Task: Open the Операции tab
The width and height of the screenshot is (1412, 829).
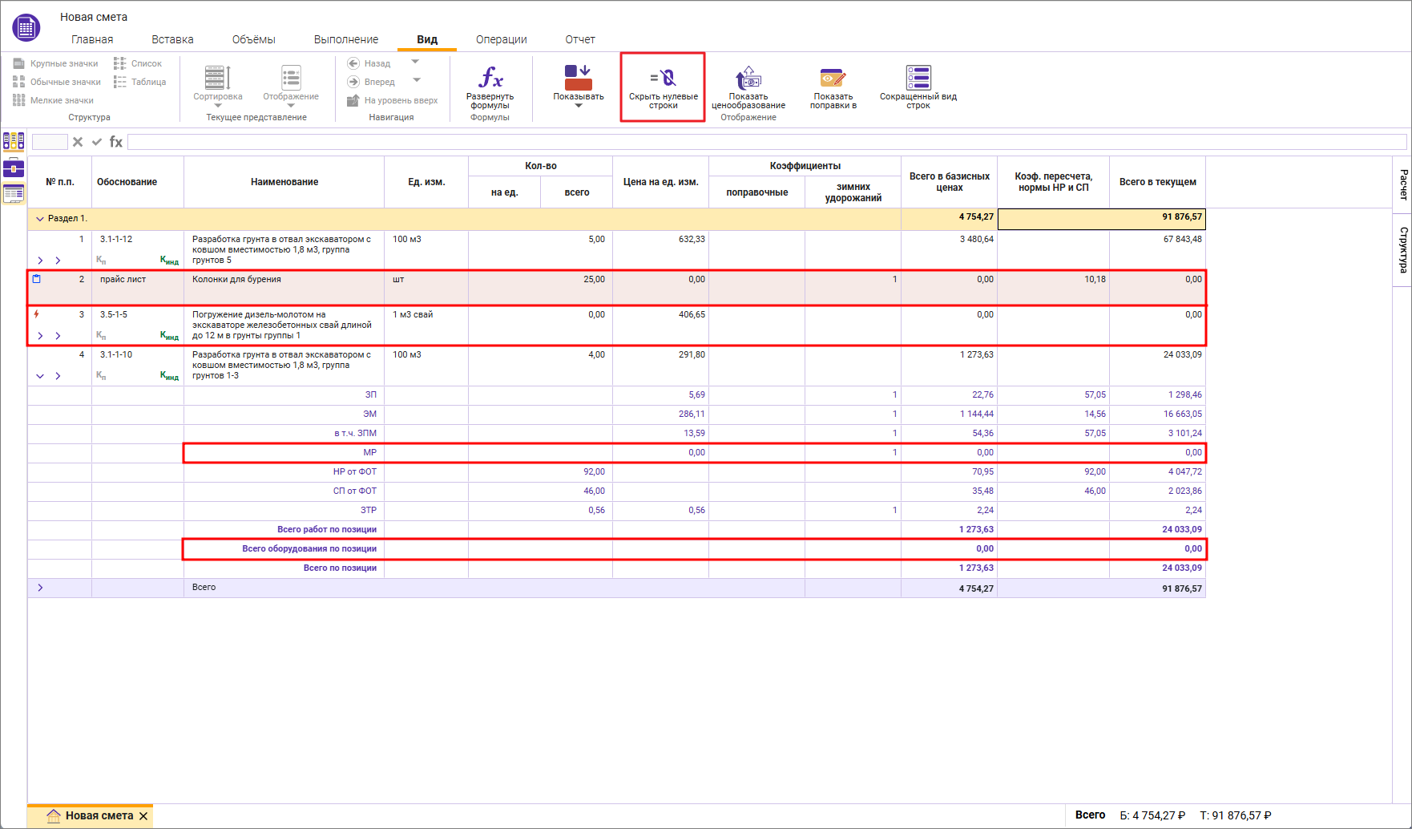Action: coord(502,39)
